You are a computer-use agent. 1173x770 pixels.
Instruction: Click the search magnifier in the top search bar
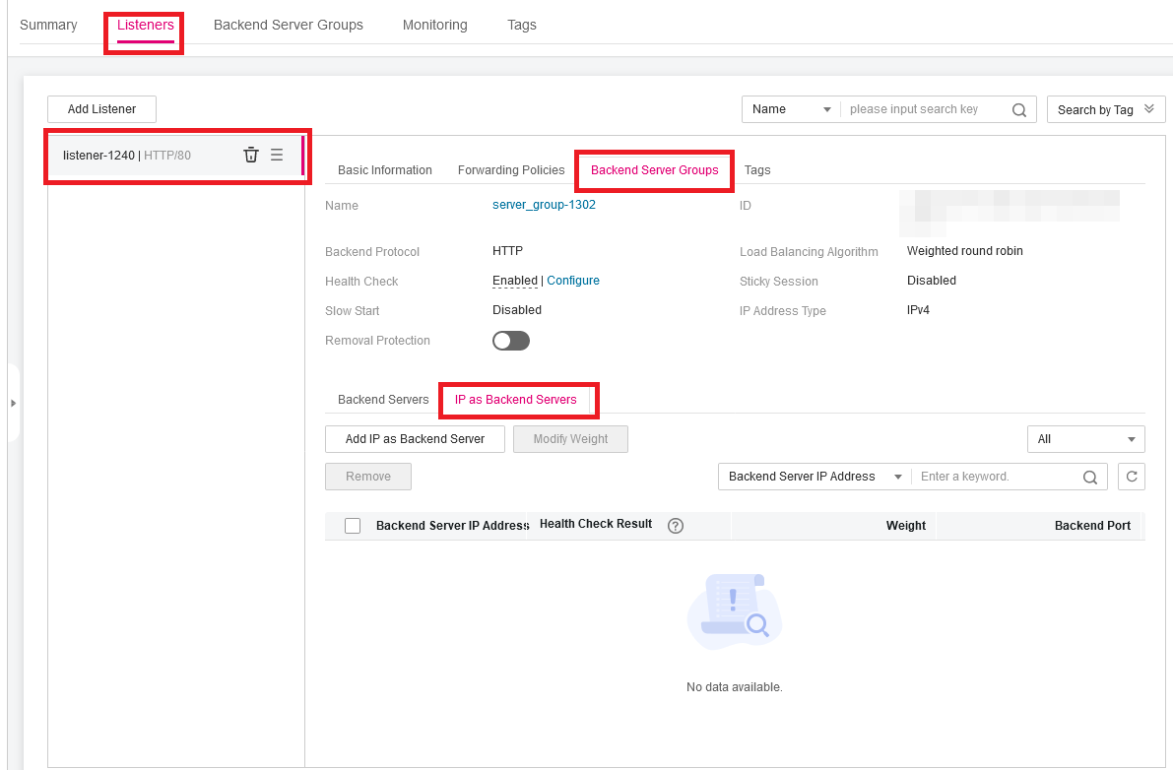coord(1019,109)
